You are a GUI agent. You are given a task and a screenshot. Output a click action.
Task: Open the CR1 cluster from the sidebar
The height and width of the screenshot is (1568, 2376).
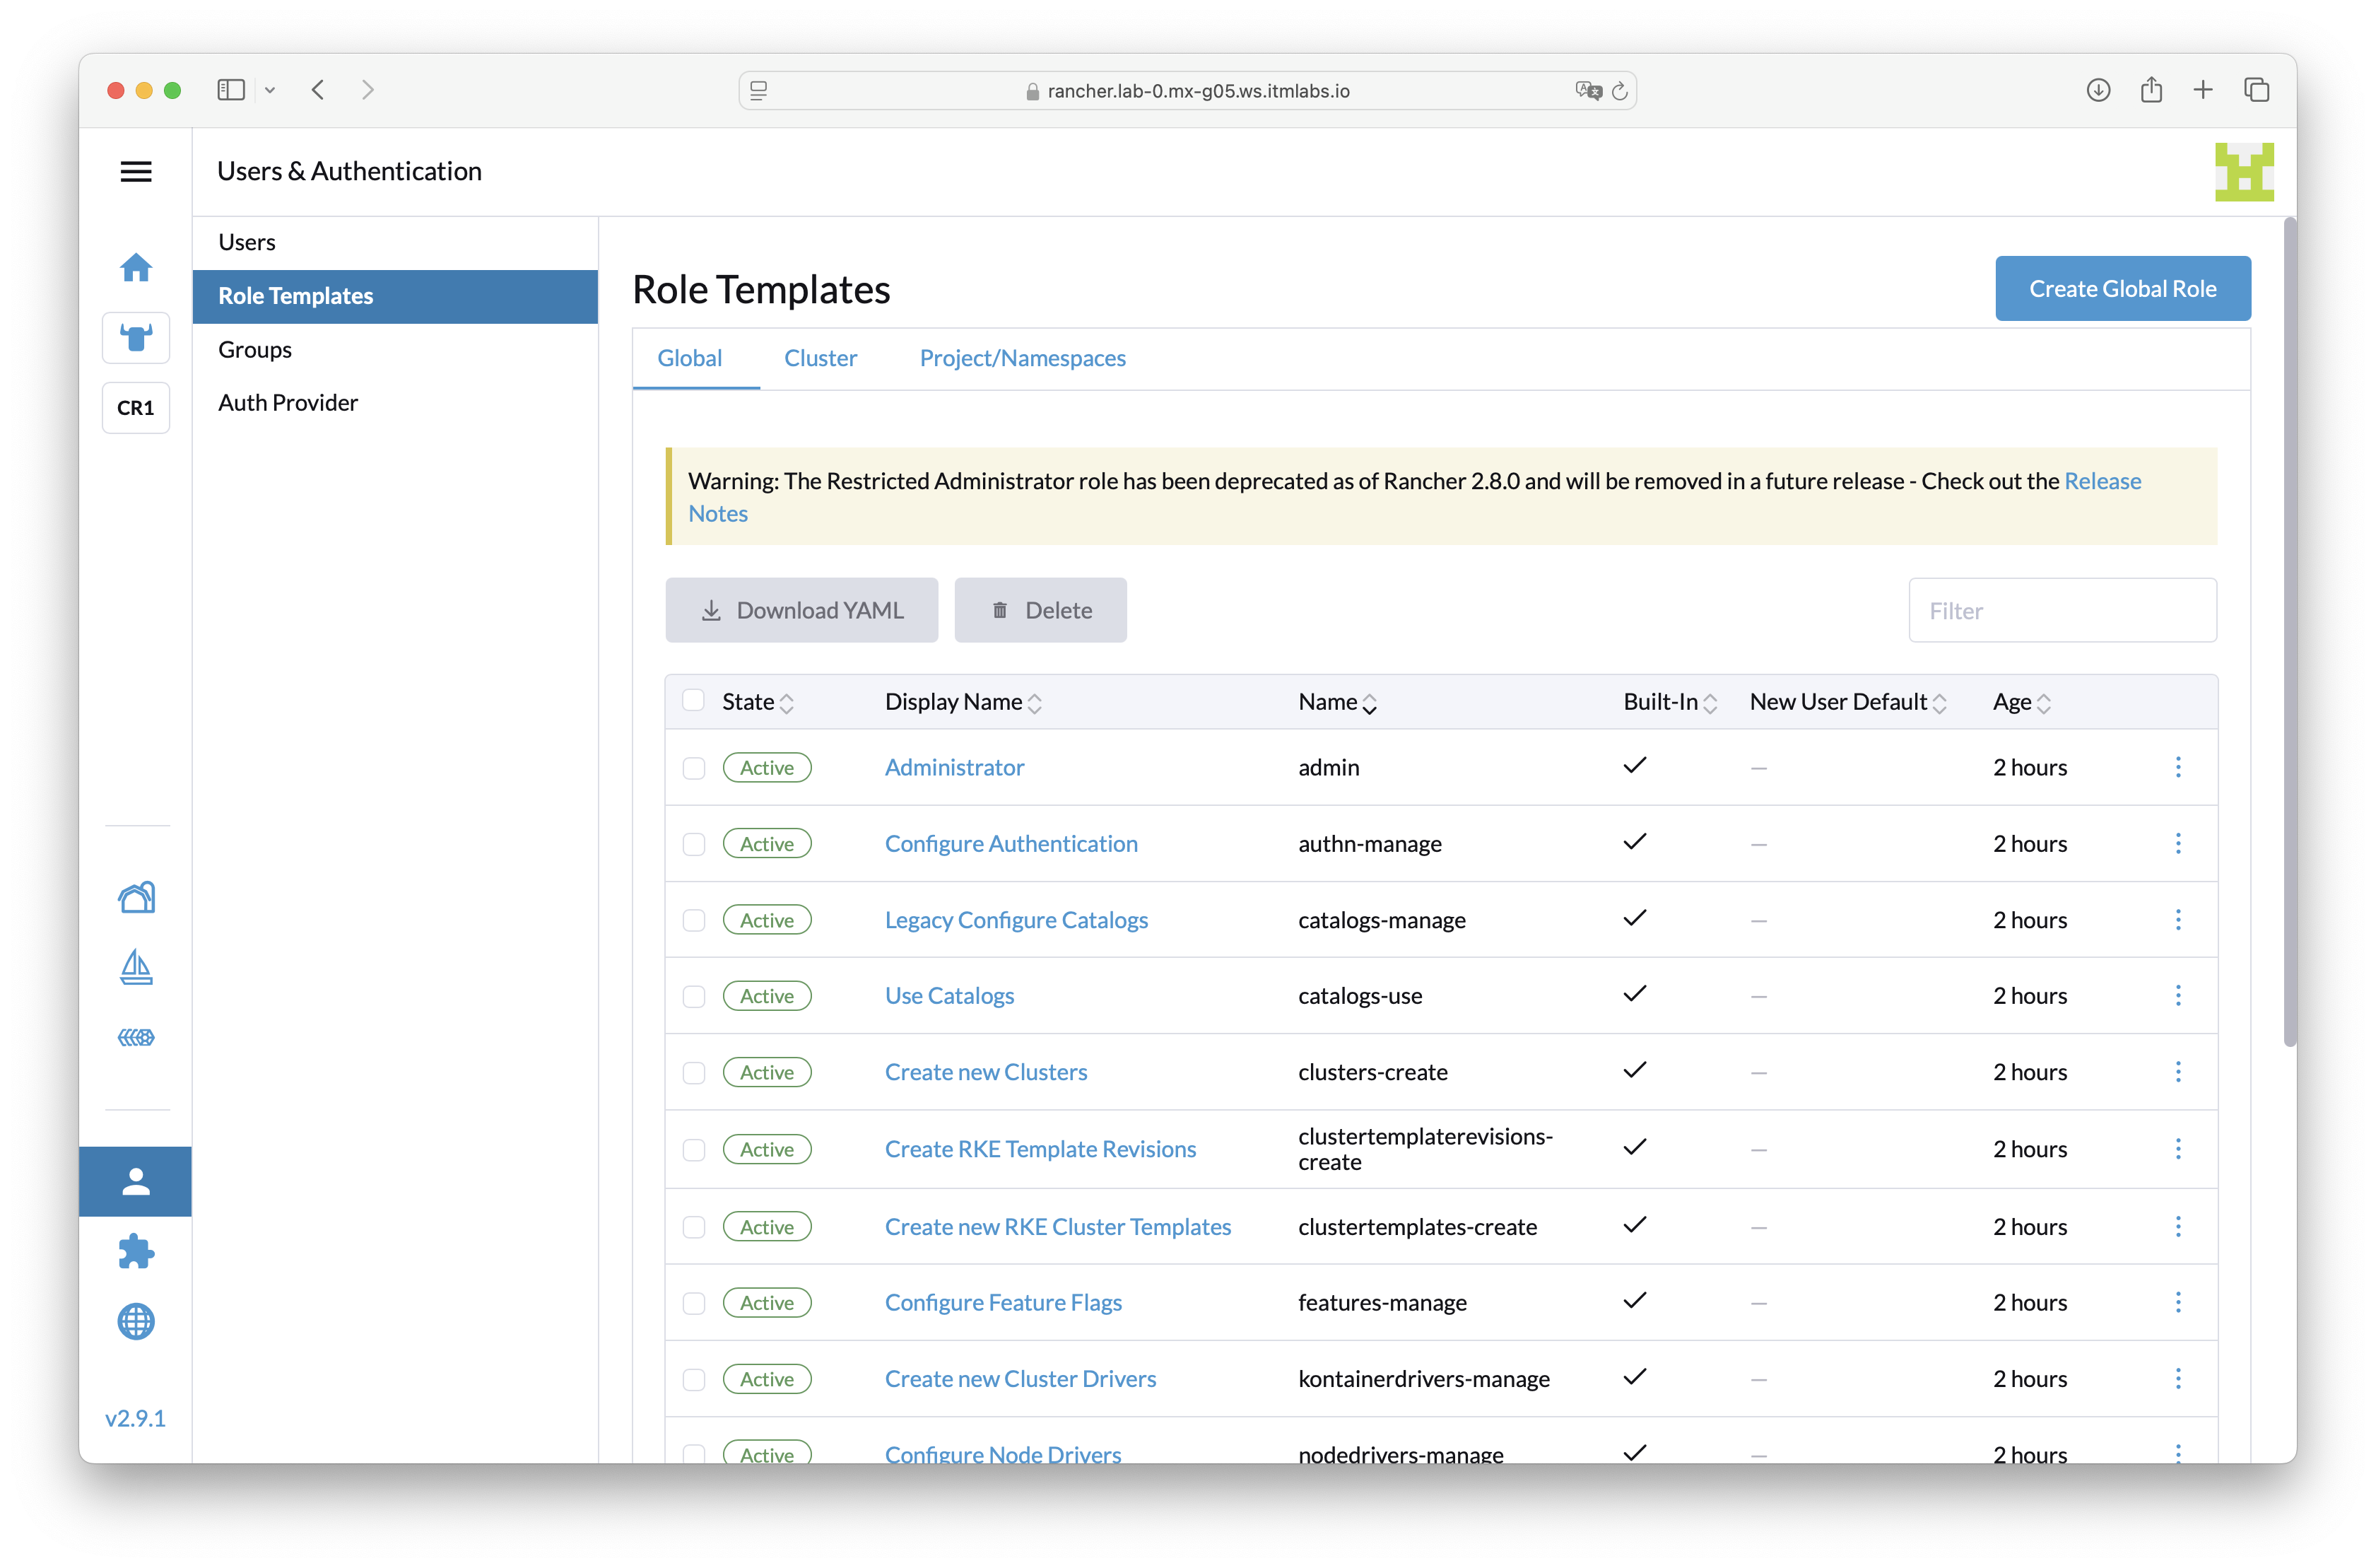136,407
